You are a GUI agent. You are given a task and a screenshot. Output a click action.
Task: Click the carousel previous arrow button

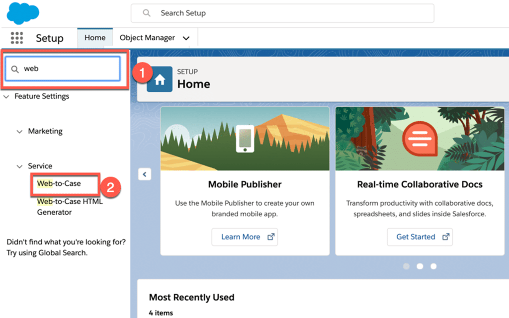[x=144, y=174]
